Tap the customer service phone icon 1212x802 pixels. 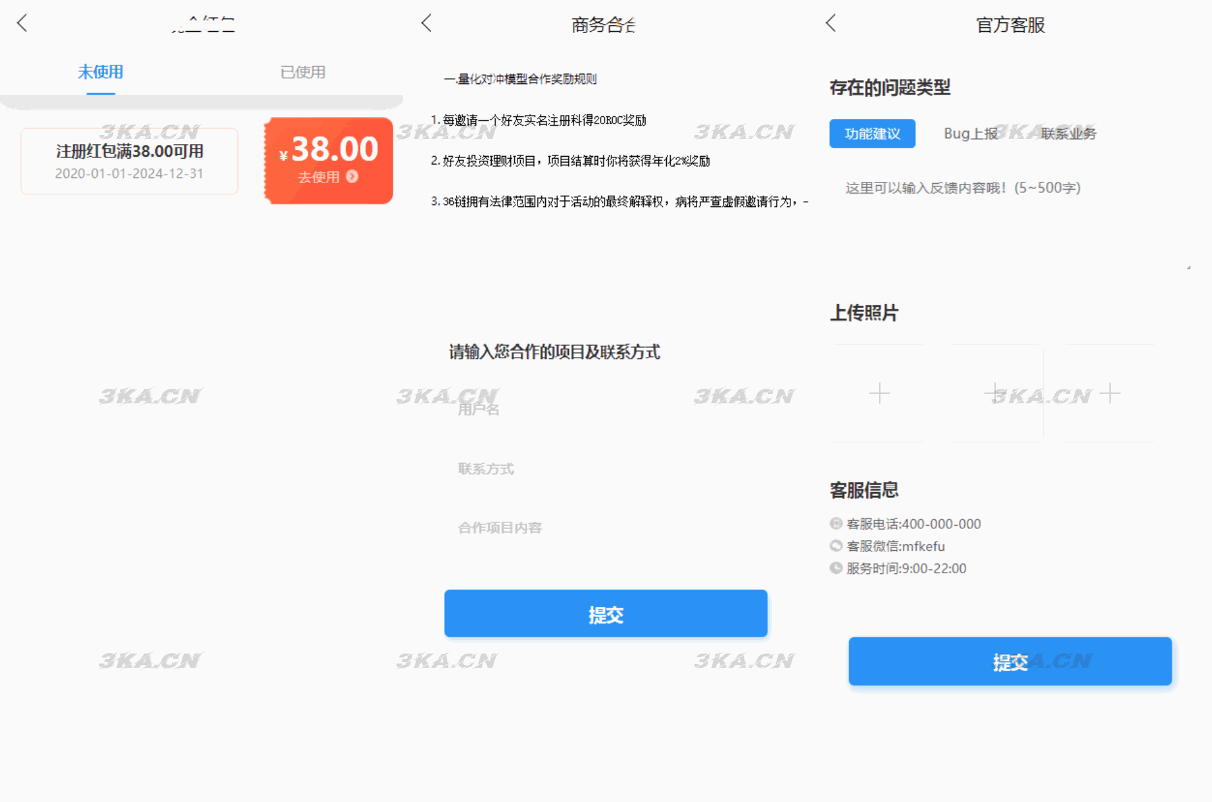point(836,524)
